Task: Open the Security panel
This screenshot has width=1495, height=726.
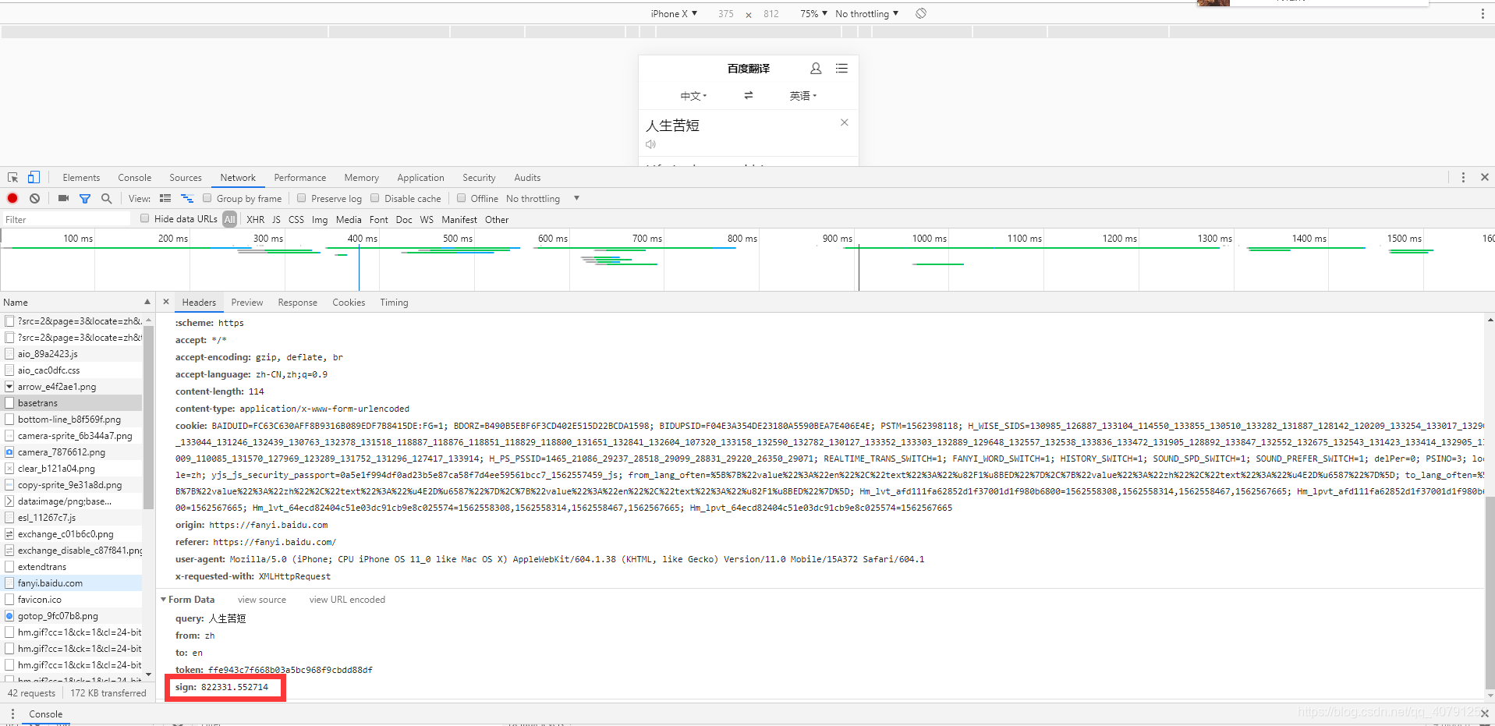Action: 479,178
